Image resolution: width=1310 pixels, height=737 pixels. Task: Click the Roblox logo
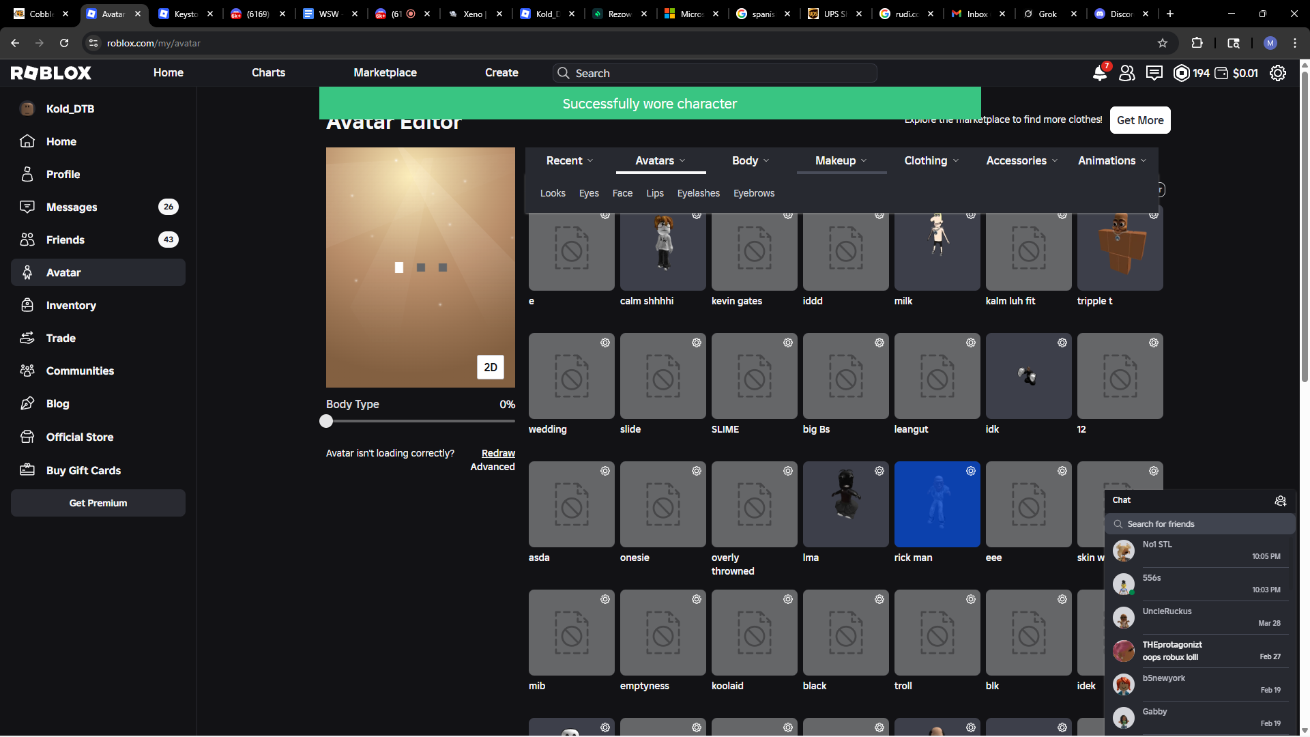(51, 73)
